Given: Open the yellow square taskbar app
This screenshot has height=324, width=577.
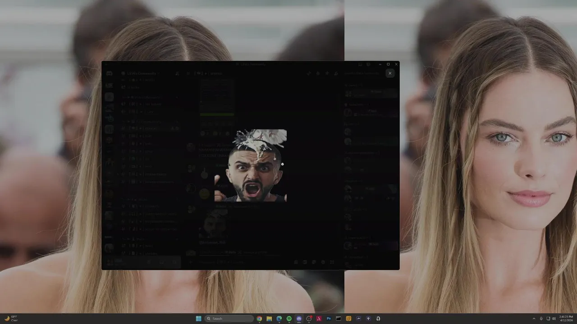Looking at the screenshot, I should pos(348,319).
